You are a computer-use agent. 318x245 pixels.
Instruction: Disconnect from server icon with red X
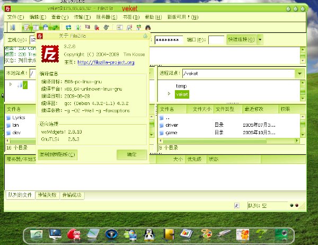tap(97, 28)
